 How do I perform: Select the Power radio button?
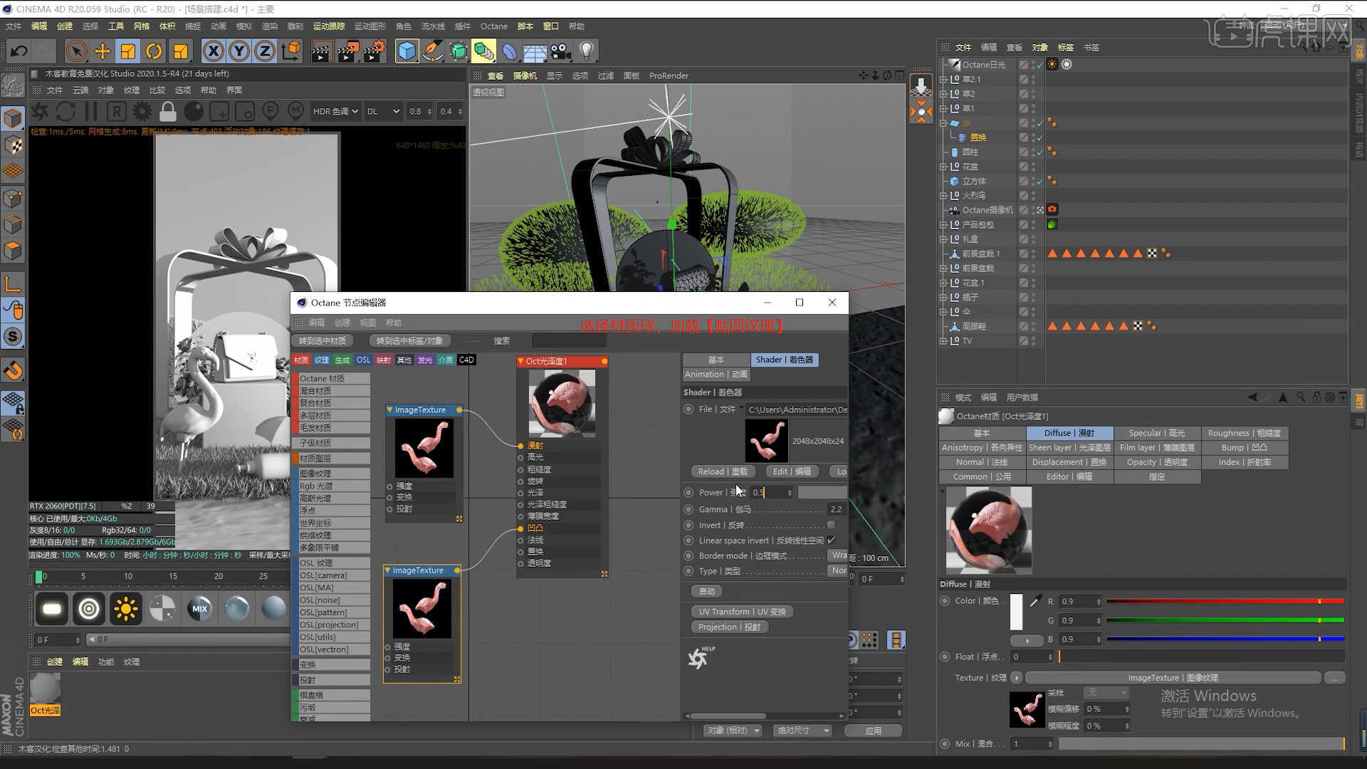(x=688, y=492)
